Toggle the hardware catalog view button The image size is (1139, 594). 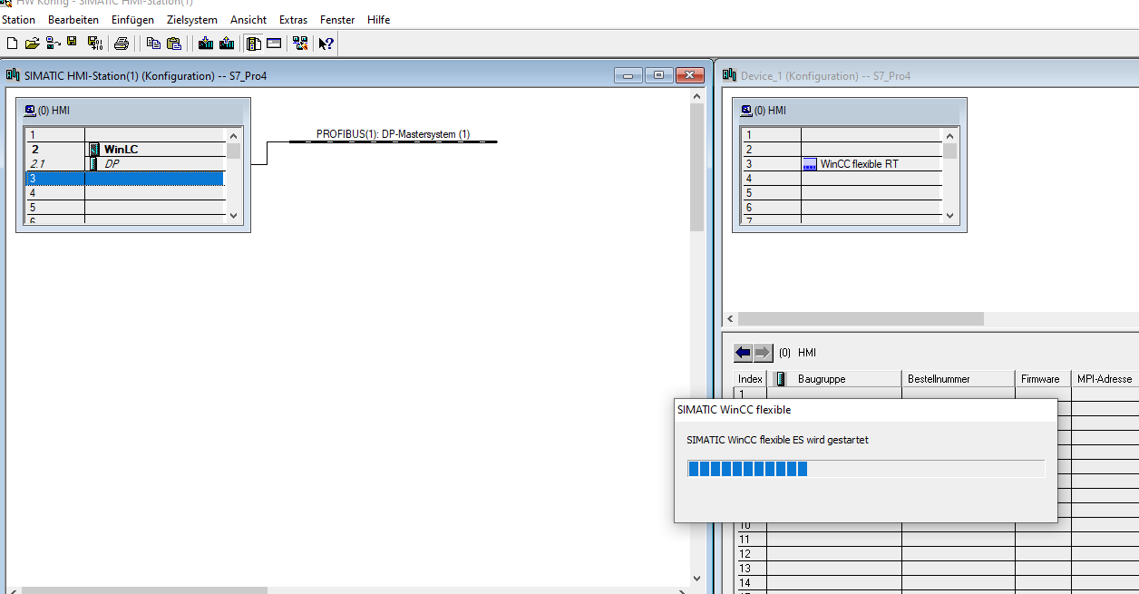(x=254, y=43)
